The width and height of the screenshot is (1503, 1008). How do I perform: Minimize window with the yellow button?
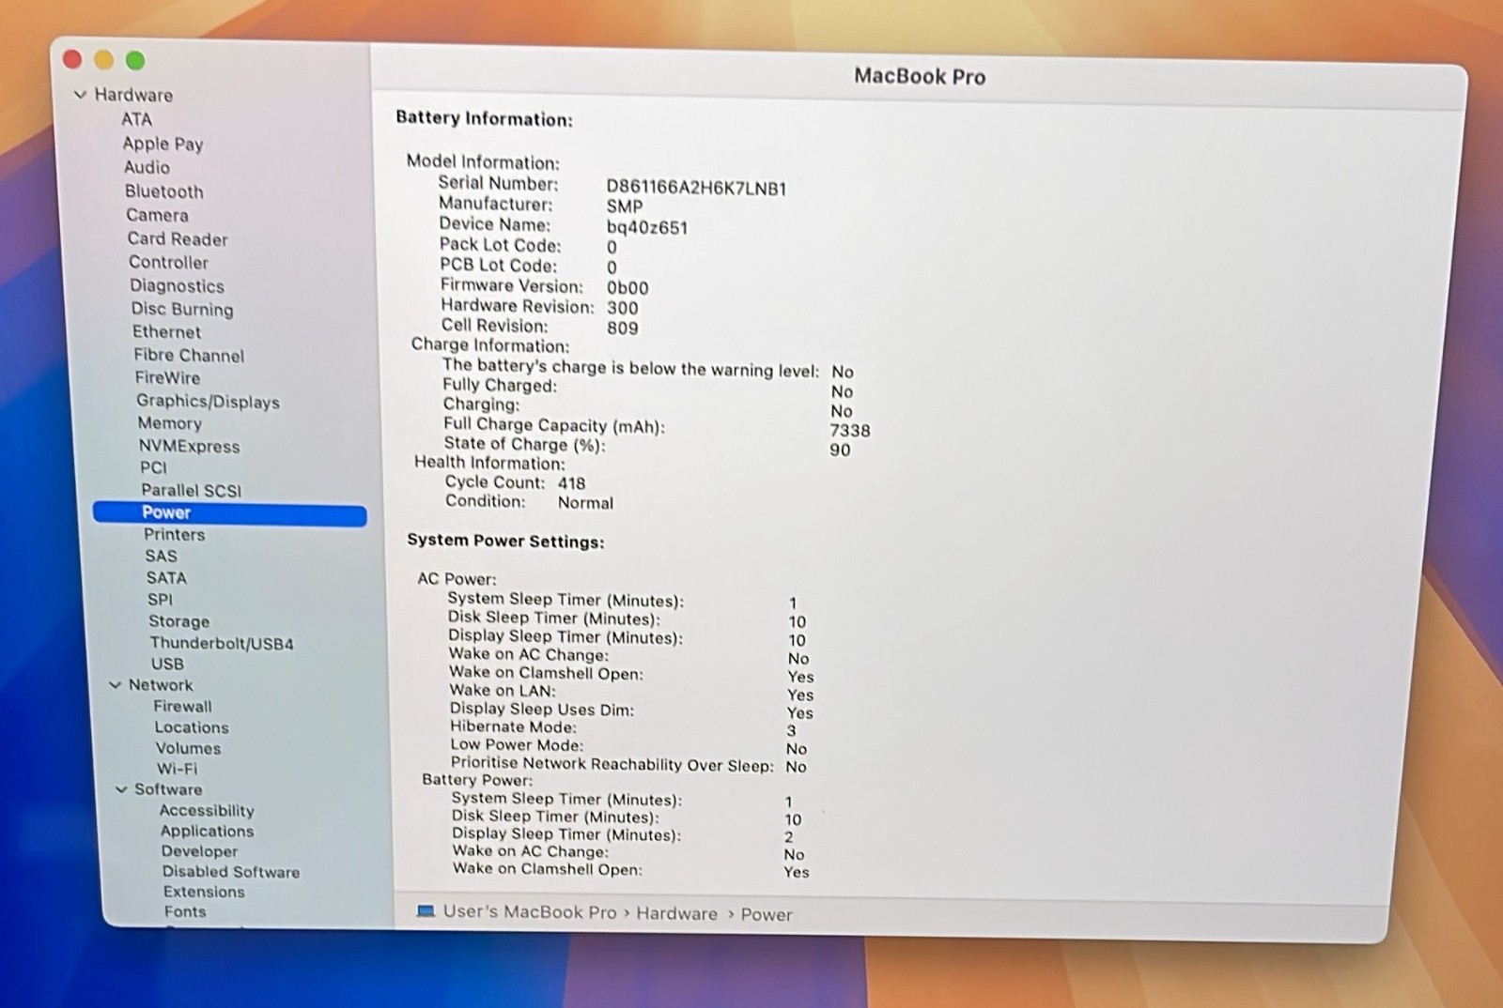pyautogui.click(x=104, y=60)
